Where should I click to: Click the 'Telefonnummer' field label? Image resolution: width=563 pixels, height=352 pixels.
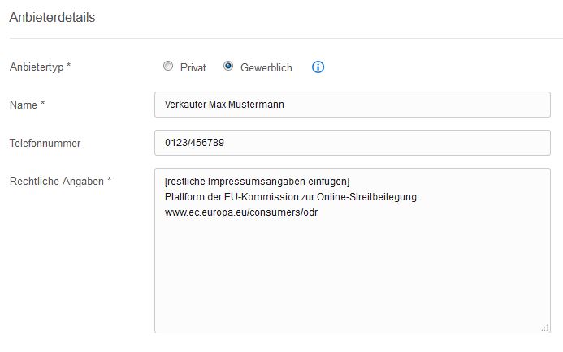pyautogui.click(x=45, y=143)
